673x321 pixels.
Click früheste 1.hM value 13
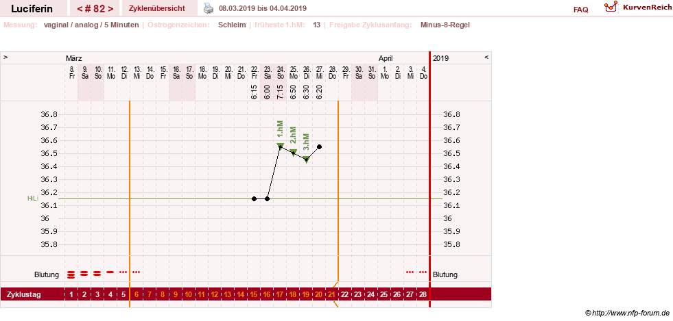click(316, 25)
